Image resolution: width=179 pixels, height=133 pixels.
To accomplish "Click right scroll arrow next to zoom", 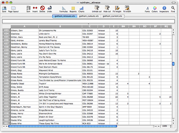I will (x=159, y=126).
